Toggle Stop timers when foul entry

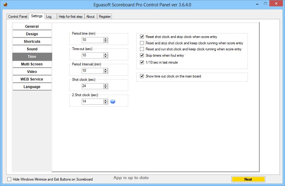coord(142,55)
